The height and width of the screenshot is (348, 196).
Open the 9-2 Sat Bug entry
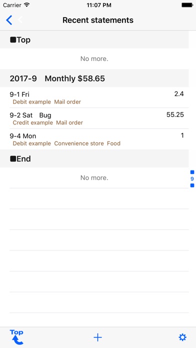click(x=94, y=118)
